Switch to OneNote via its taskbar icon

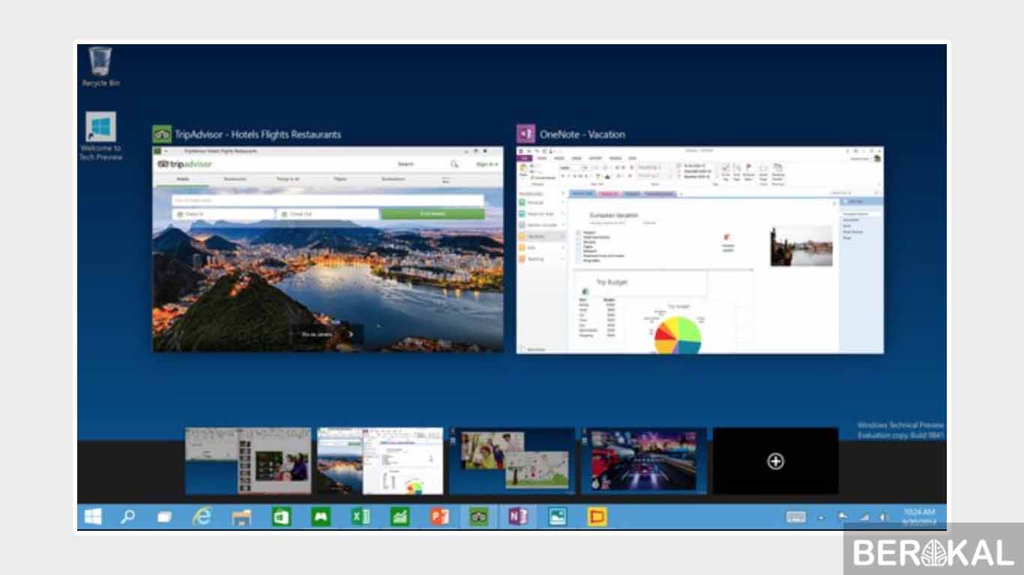pos(518,517)
